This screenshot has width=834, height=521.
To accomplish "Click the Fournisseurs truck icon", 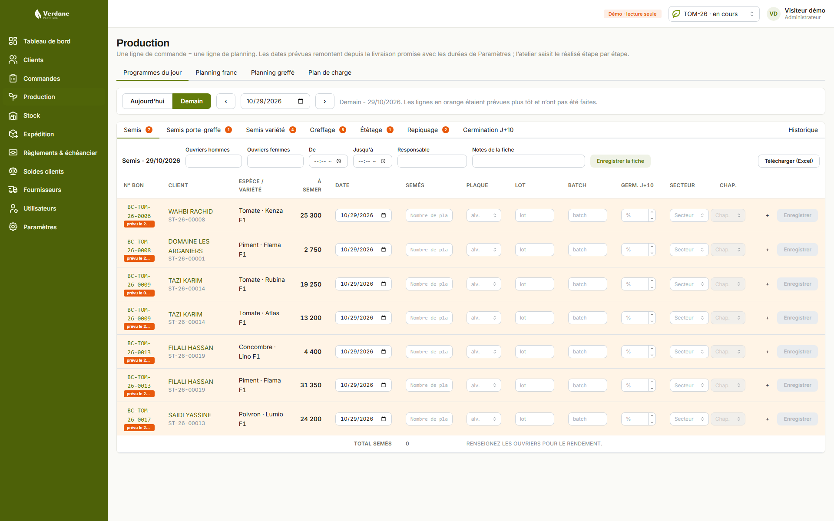I will [x=13, y=190].
